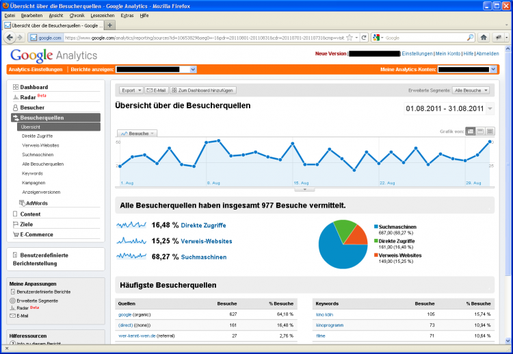
Task: Click the AdWords icon in the sidebar
Action: pos(22,203)
